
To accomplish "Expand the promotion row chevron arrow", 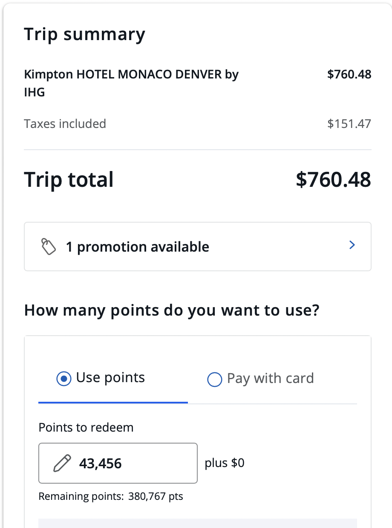I will coord(352,245).
